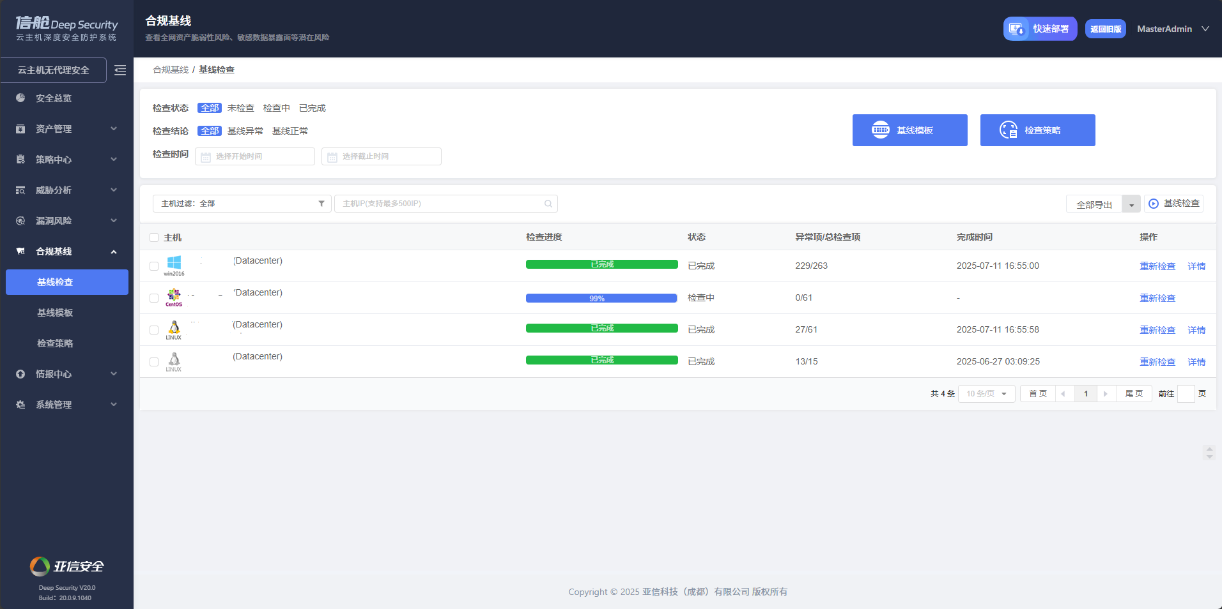Click the play icon for 基线检查
Image resolution: width=1222 pixels, height=609 pixels.
(1153, 204)
